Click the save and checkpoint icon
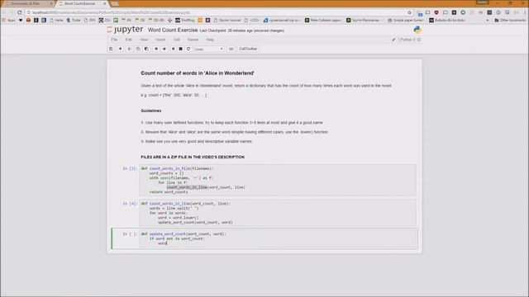 pyautogui.click(x=111, y=49)
